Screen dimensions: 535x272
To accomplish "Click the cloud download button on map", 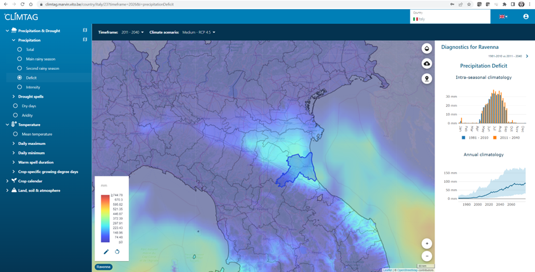I will click(426, 64).
